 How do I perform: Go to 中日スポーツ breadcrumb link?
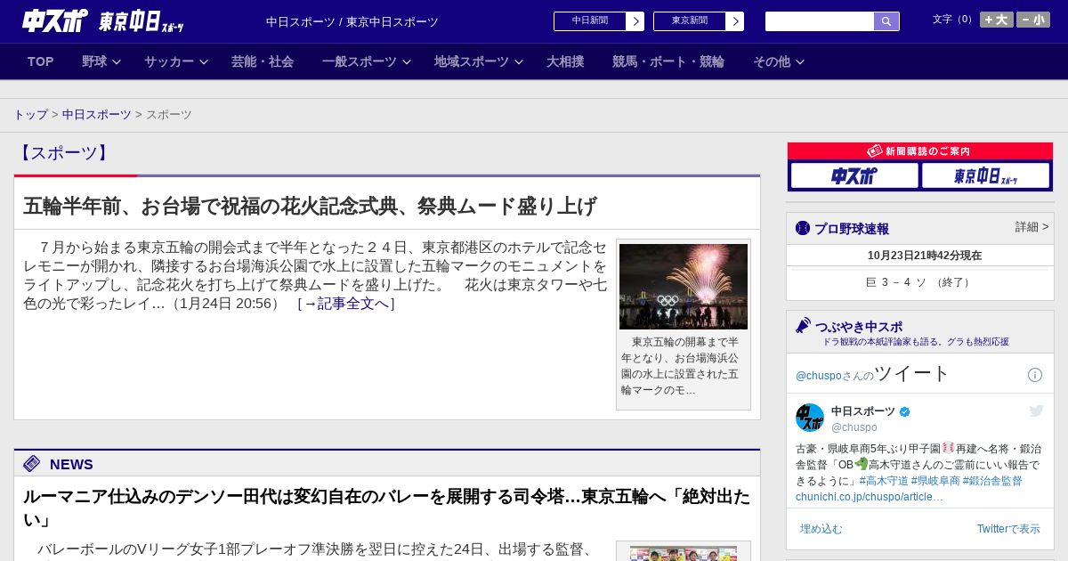(x=97, y=114)
